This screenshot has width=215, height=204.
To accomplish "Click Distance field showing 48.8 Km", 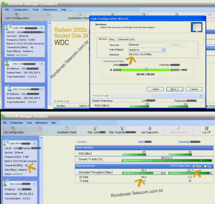I will tap(147, 54).
